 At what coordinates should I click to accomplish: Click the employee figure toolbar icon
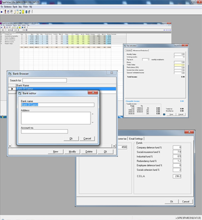(x=5, y=12)
